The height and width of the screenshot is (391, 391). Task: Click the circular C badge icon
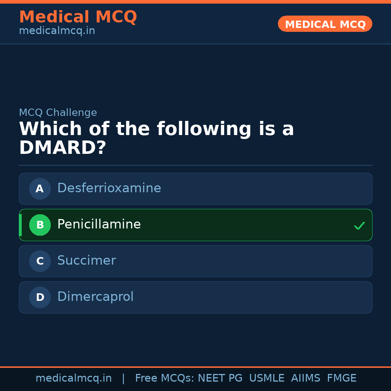pyautogui.click(x=40, y=261)
